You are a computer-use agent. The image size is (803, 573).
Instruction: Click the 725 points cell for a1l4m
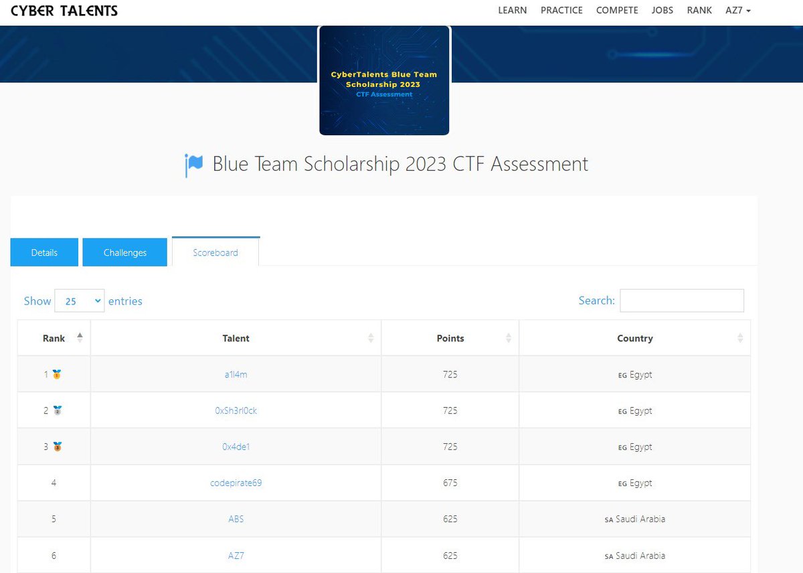tap(450, 374)
